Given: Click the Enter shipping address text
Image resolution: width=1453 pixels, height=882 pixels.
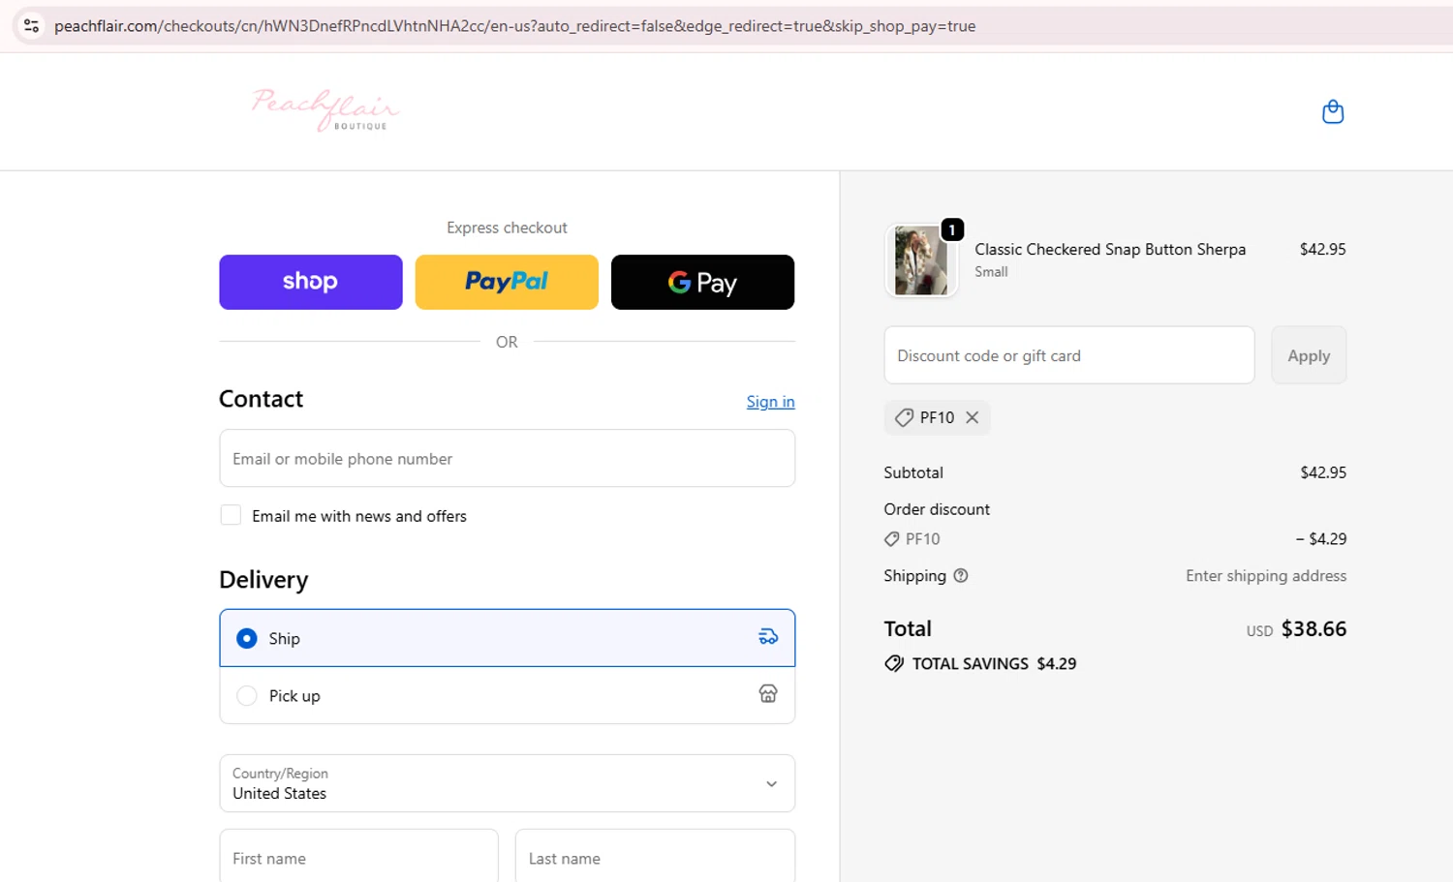Looking at the screenshot, I should [1266, 576].
